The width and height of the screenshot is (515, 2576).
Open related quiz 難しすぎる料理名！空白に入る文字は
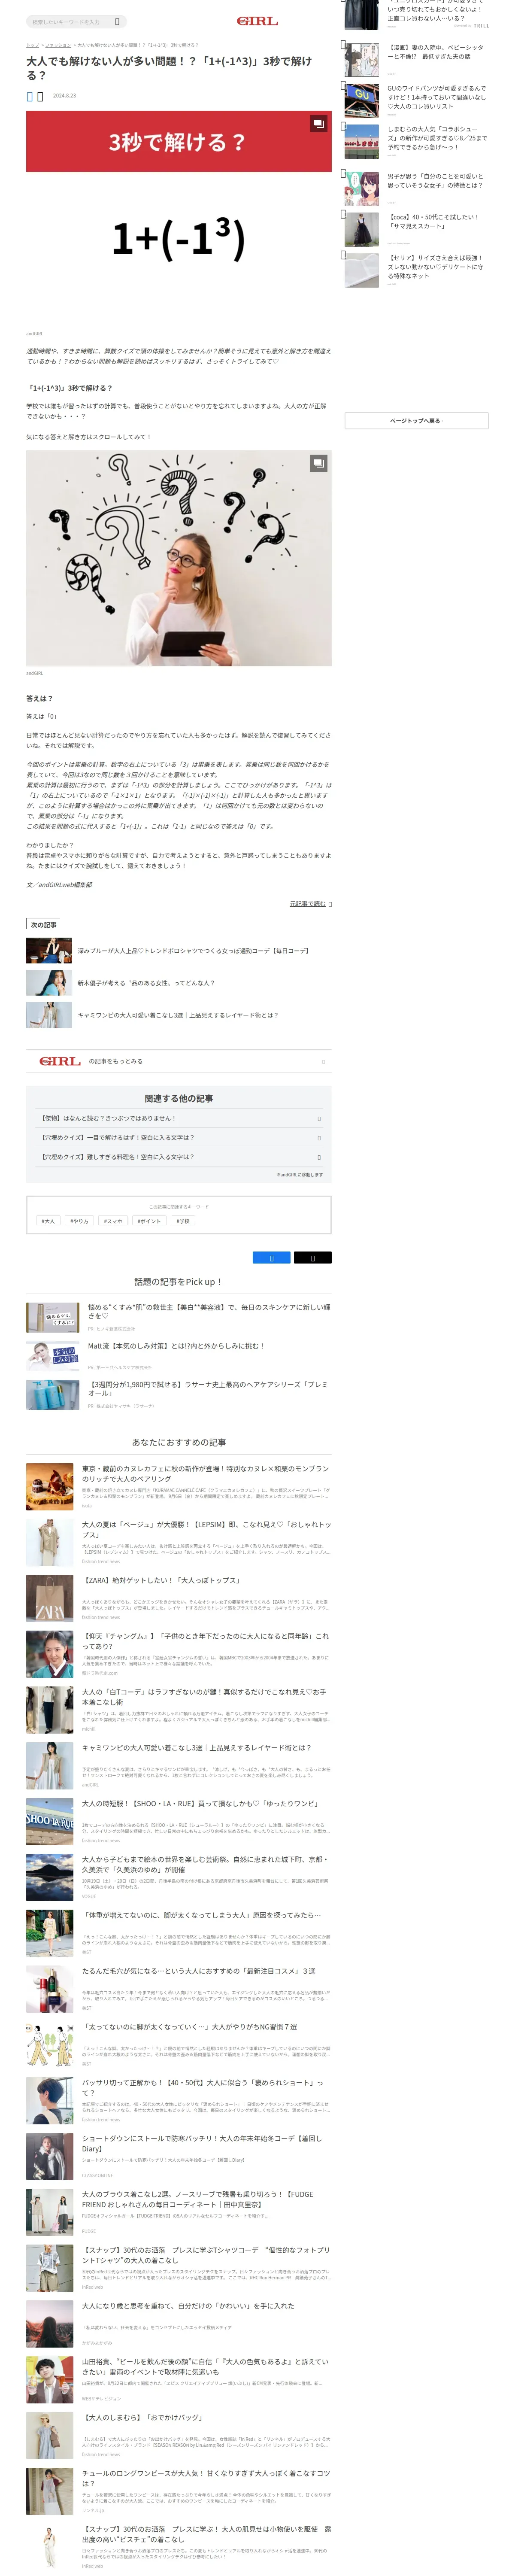tap(179, 1156)
